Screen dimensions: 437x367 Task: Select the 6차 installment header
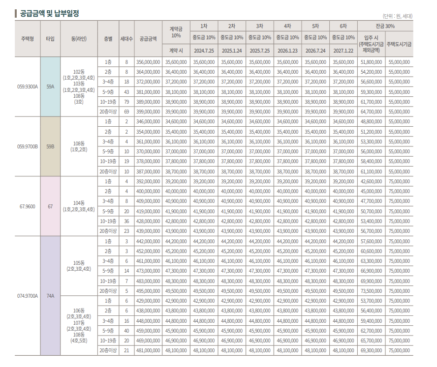tap(343, 26)
